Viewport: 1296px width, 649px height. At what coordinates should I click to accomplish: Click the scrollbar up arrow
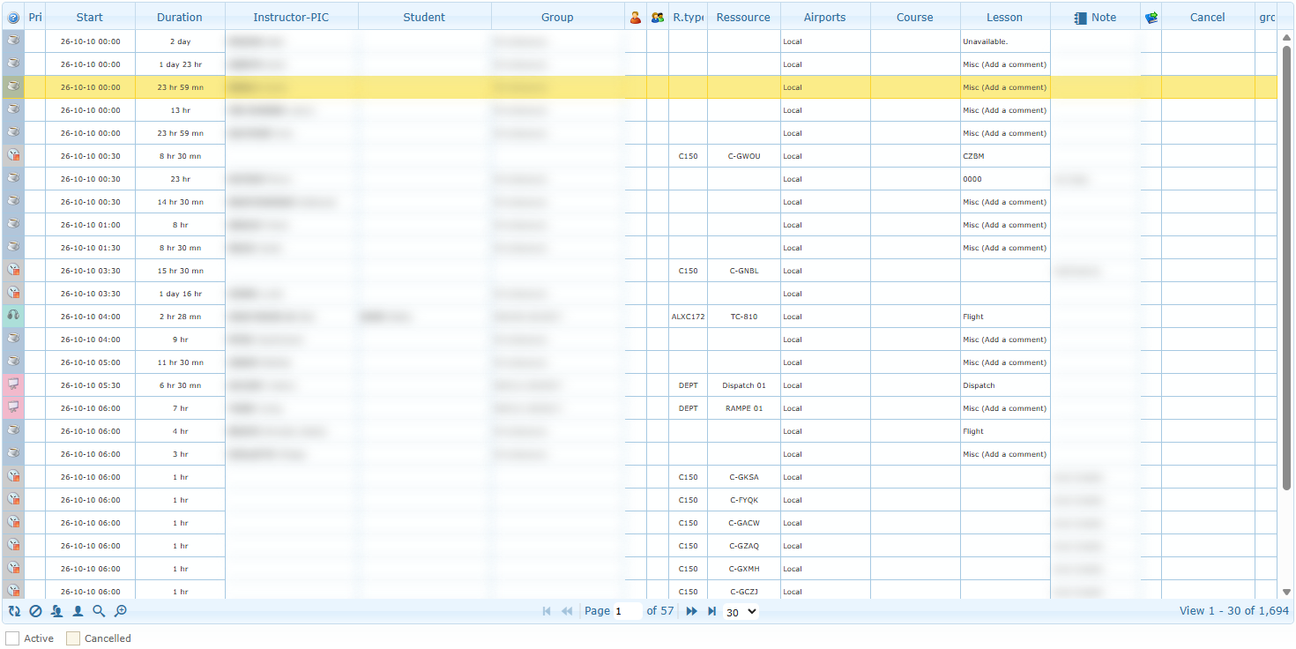1286,36
